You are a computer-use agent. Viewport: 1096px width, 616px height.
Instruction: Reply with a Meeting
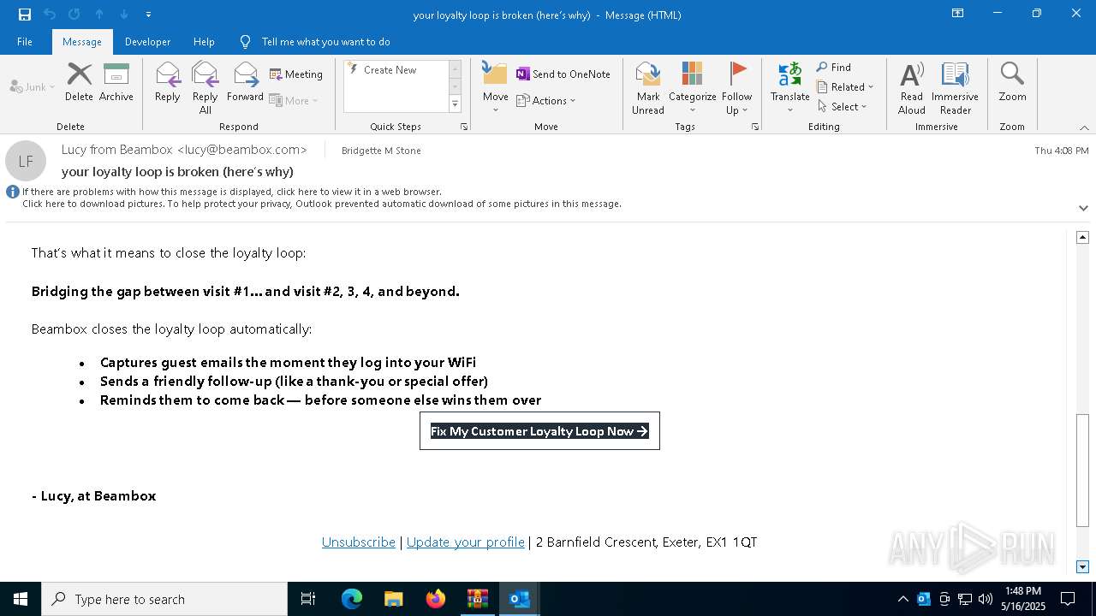tap(296, 74)
